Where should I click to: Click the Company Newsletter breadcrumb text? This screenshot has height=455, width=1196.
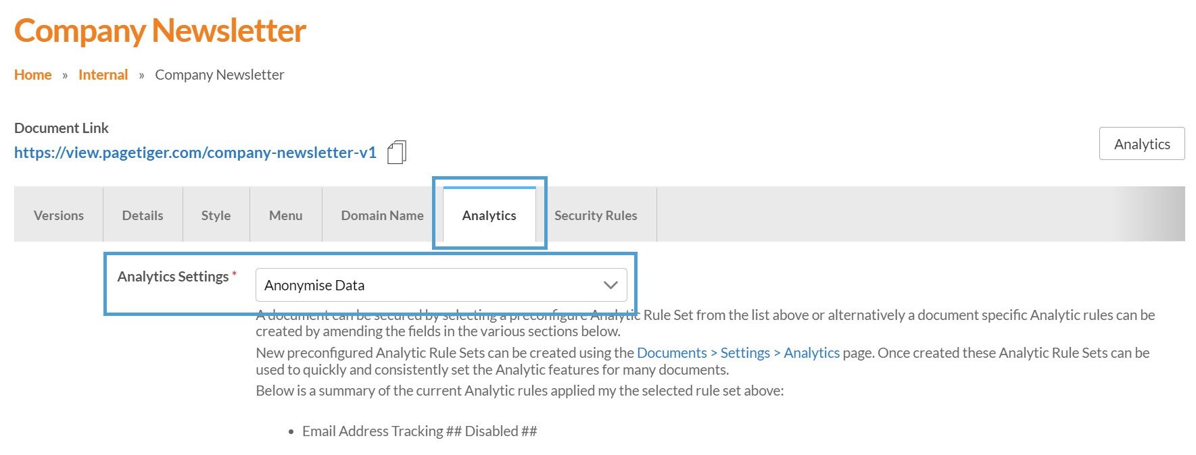[219, 75]
